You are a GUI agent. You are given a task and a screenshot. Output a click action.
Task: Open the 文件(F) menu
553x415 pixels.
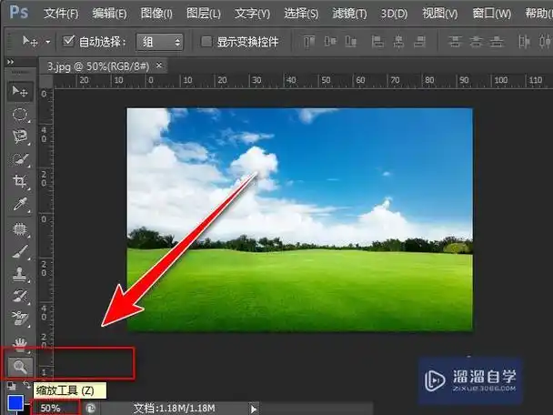tap(61, 14)
